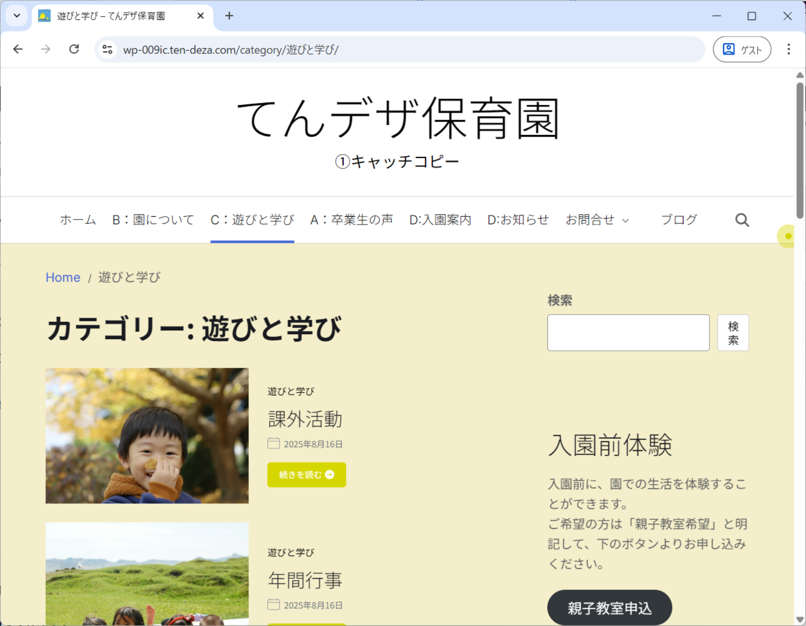Expand the お問合せ submenu

click(x=625, y=220)
